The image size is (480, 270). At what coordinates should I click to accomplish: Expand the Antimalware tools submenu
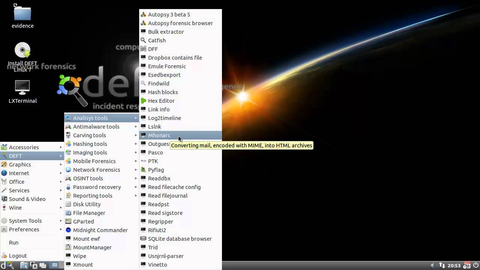click(x=102, y=127)
